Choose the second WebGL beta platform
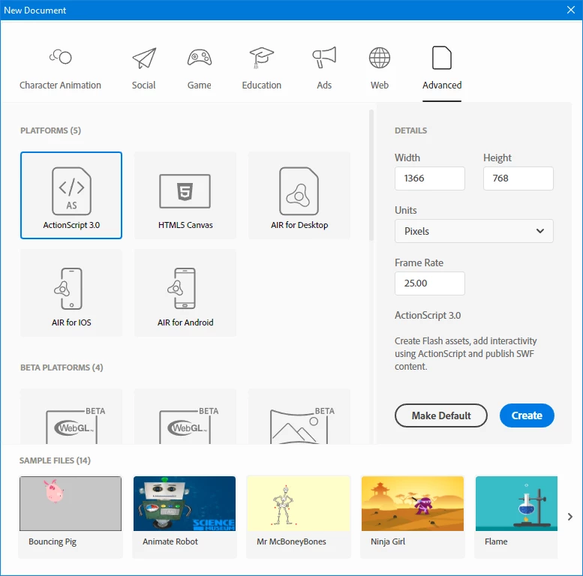 185,416
